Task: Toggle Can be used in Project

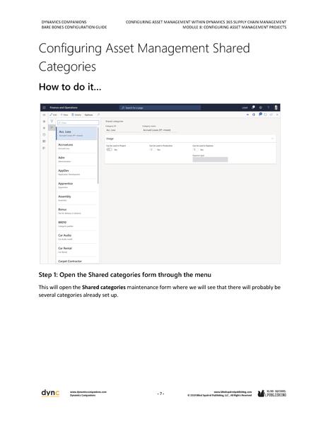Action: (x=110, y=150)
